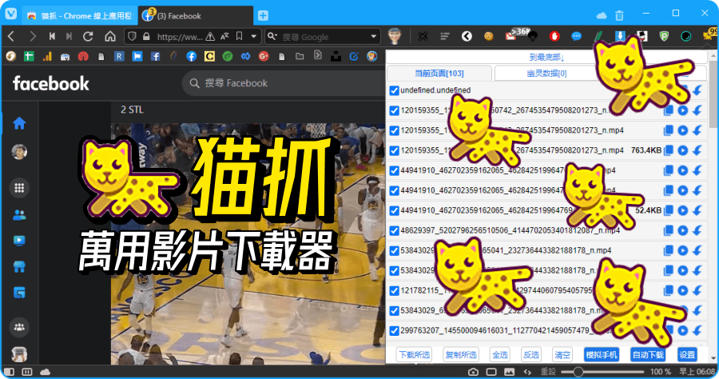Select the (3) Facebook browser tab

tap(197, 16)
